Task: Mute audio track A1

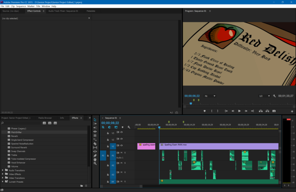Action: pos(121,153)
